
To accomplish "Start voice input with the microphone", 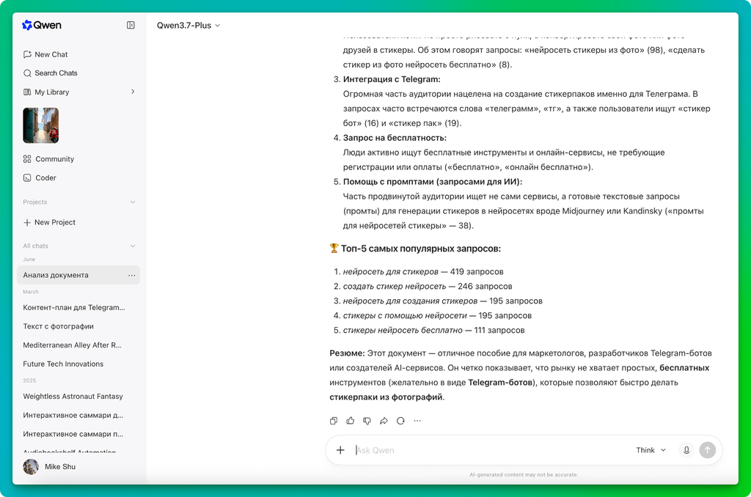I will (686, 450).
